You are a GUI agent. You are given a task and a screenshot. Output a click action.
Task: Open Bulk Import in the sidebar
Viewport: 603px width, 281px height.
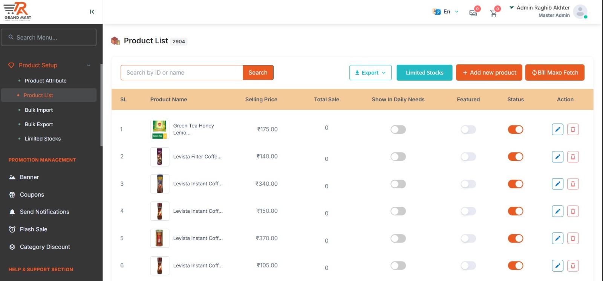coord(39,110)
